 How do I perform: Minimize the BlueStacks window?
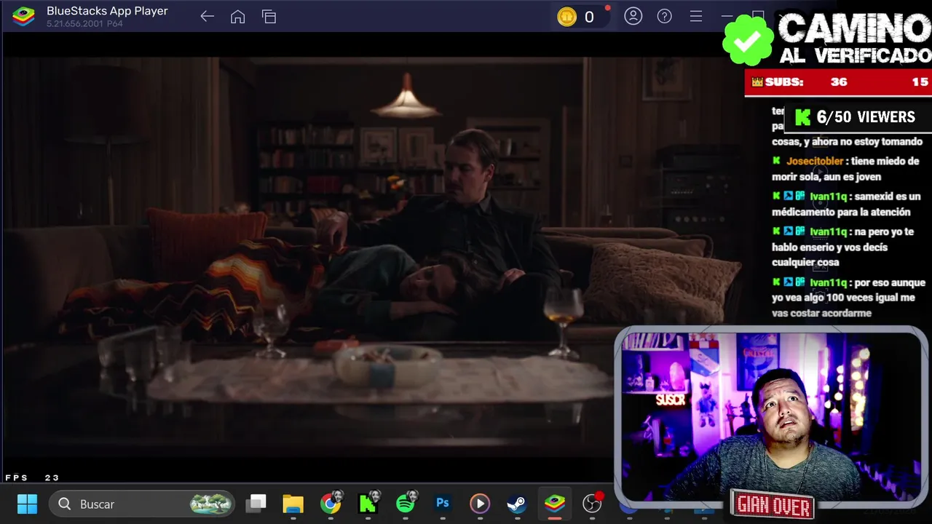[727, 16]
